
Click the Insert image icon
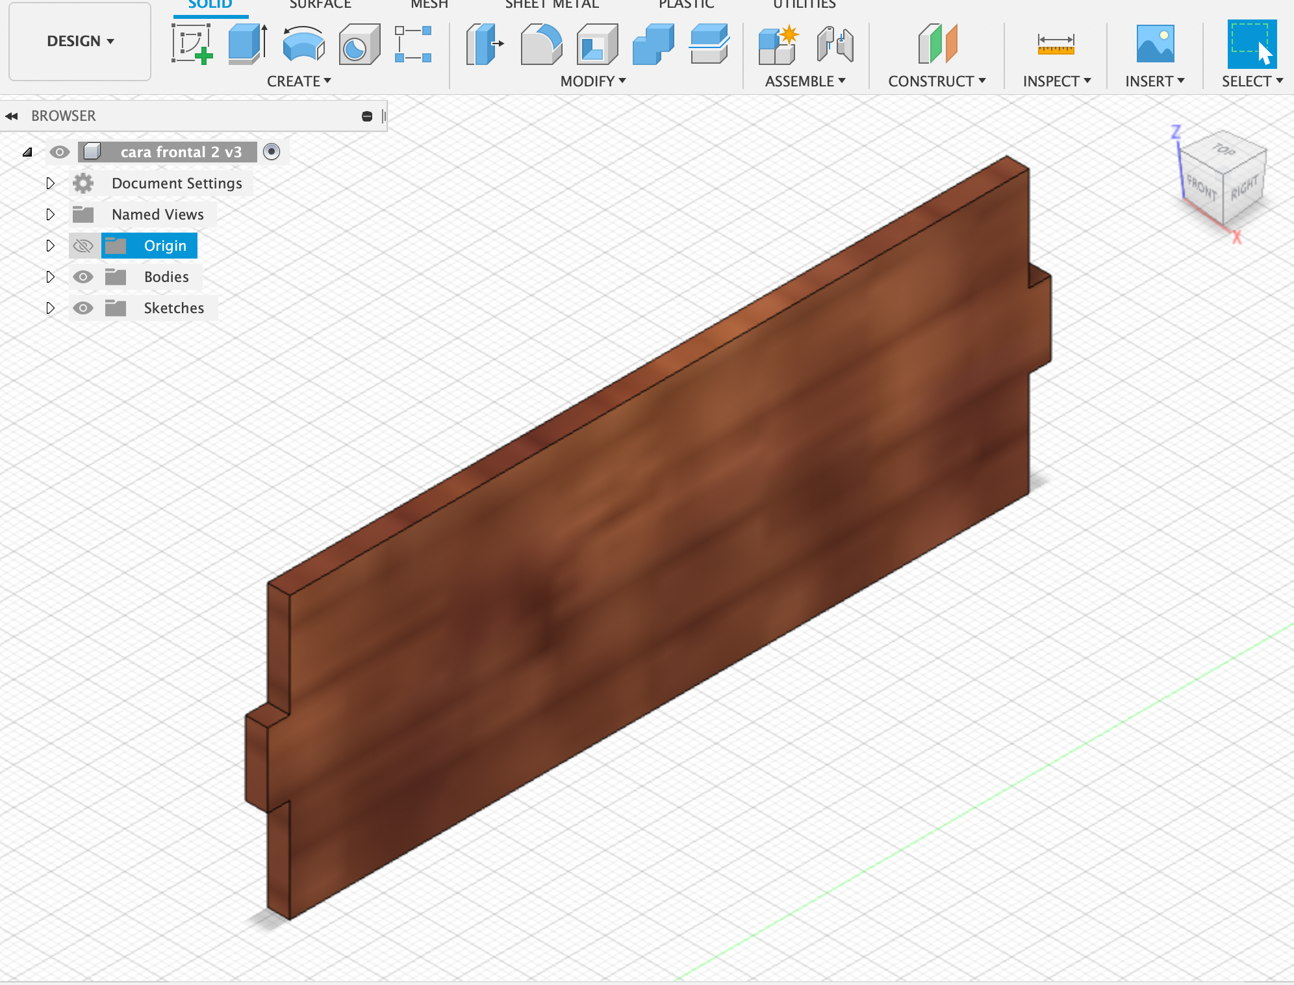(1155, 44)
